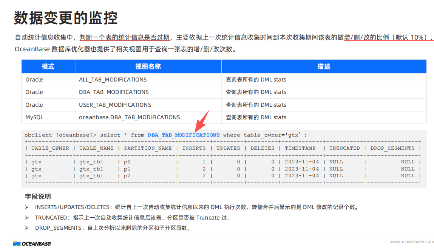Select the 视图名称 column header
Image resolution: width=434 pixels, height=249 pixels.
pos(148,66)
